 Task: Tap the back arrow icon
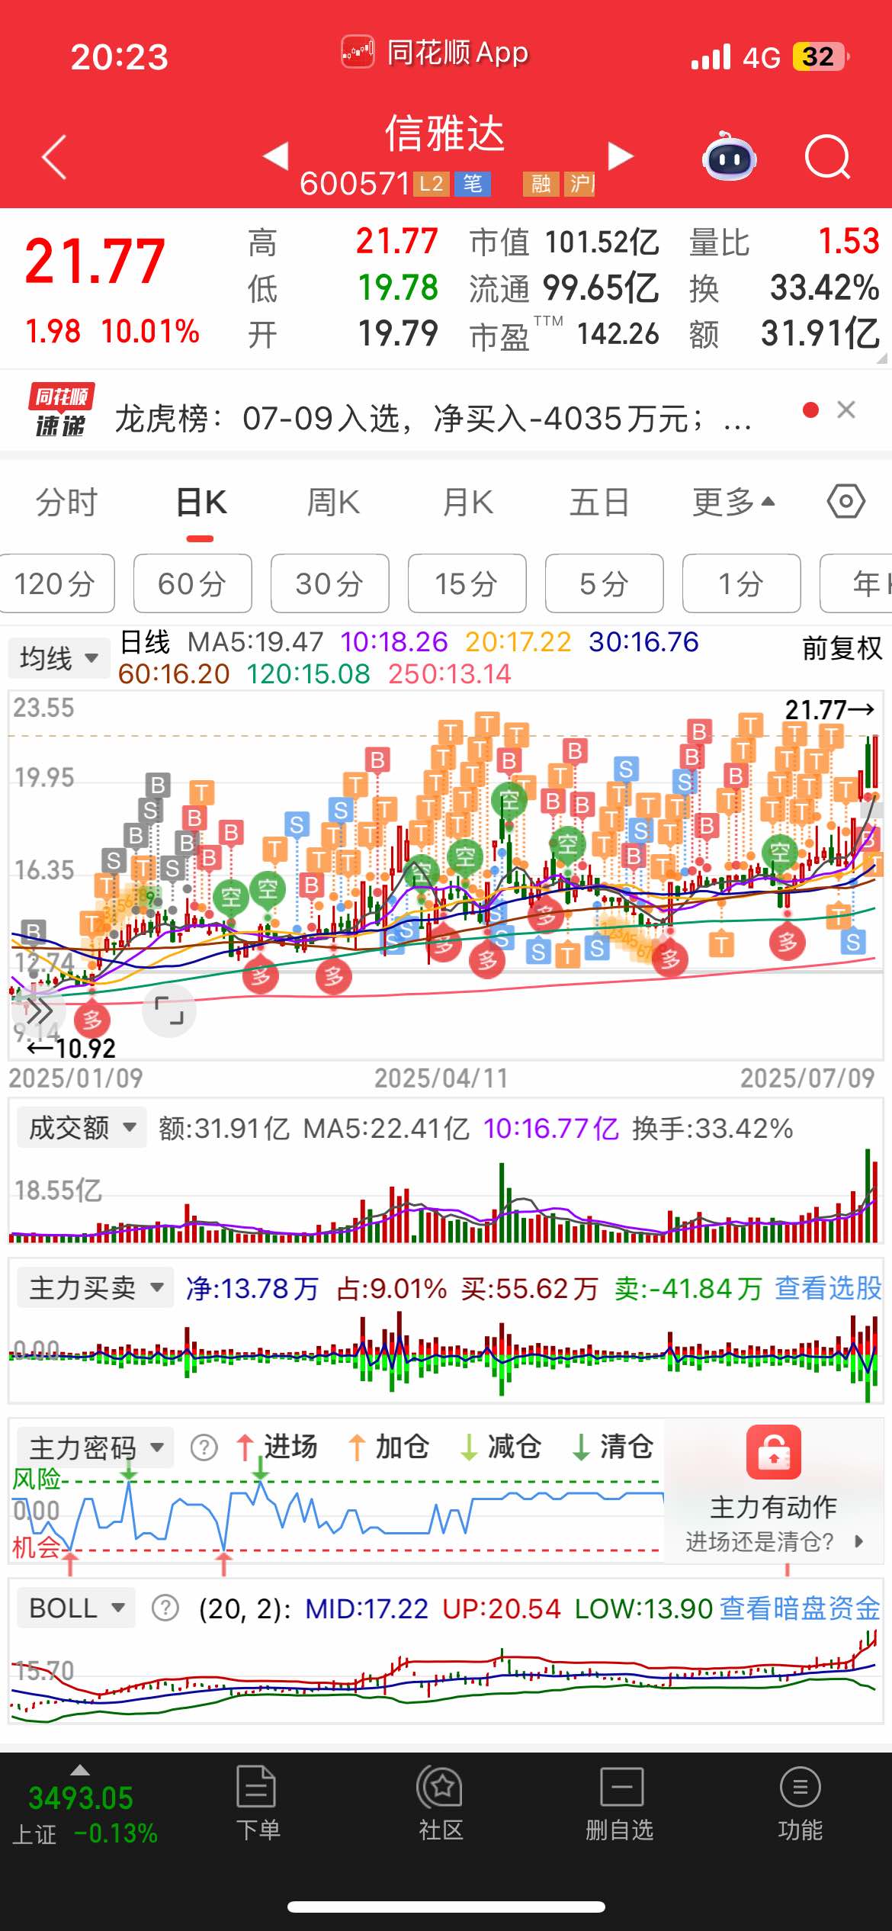54,157
